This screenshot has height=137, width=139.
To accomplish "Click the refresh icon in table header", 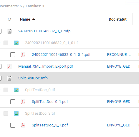I will click(9, 19).
